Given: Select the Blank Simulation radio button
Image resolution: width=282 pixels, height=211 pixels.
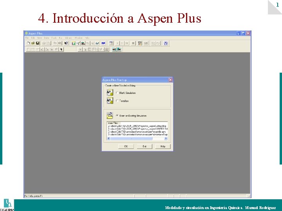Looking at the screenshot, I should pos(117,93).
